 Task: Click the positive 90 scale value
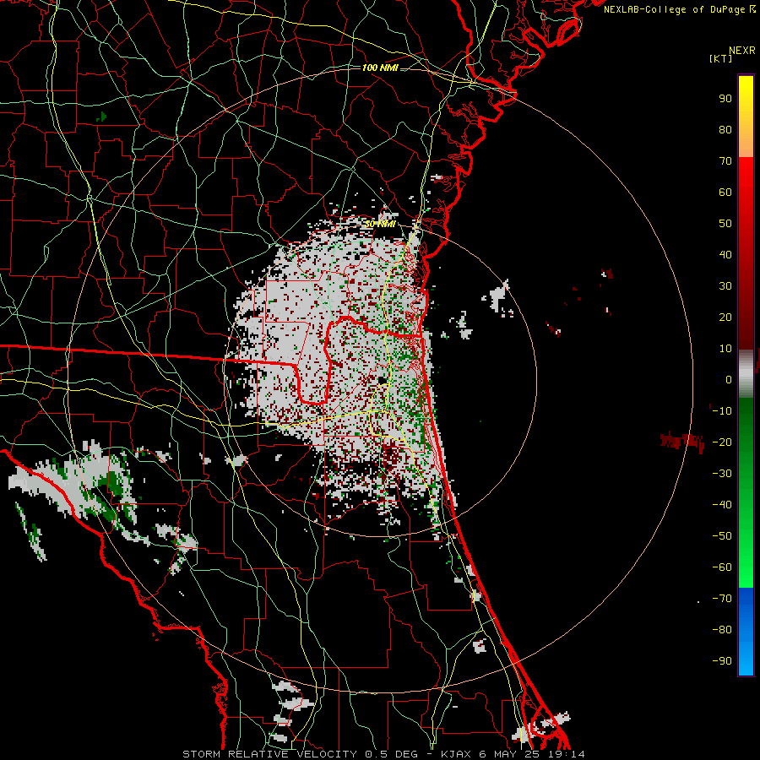725,99
